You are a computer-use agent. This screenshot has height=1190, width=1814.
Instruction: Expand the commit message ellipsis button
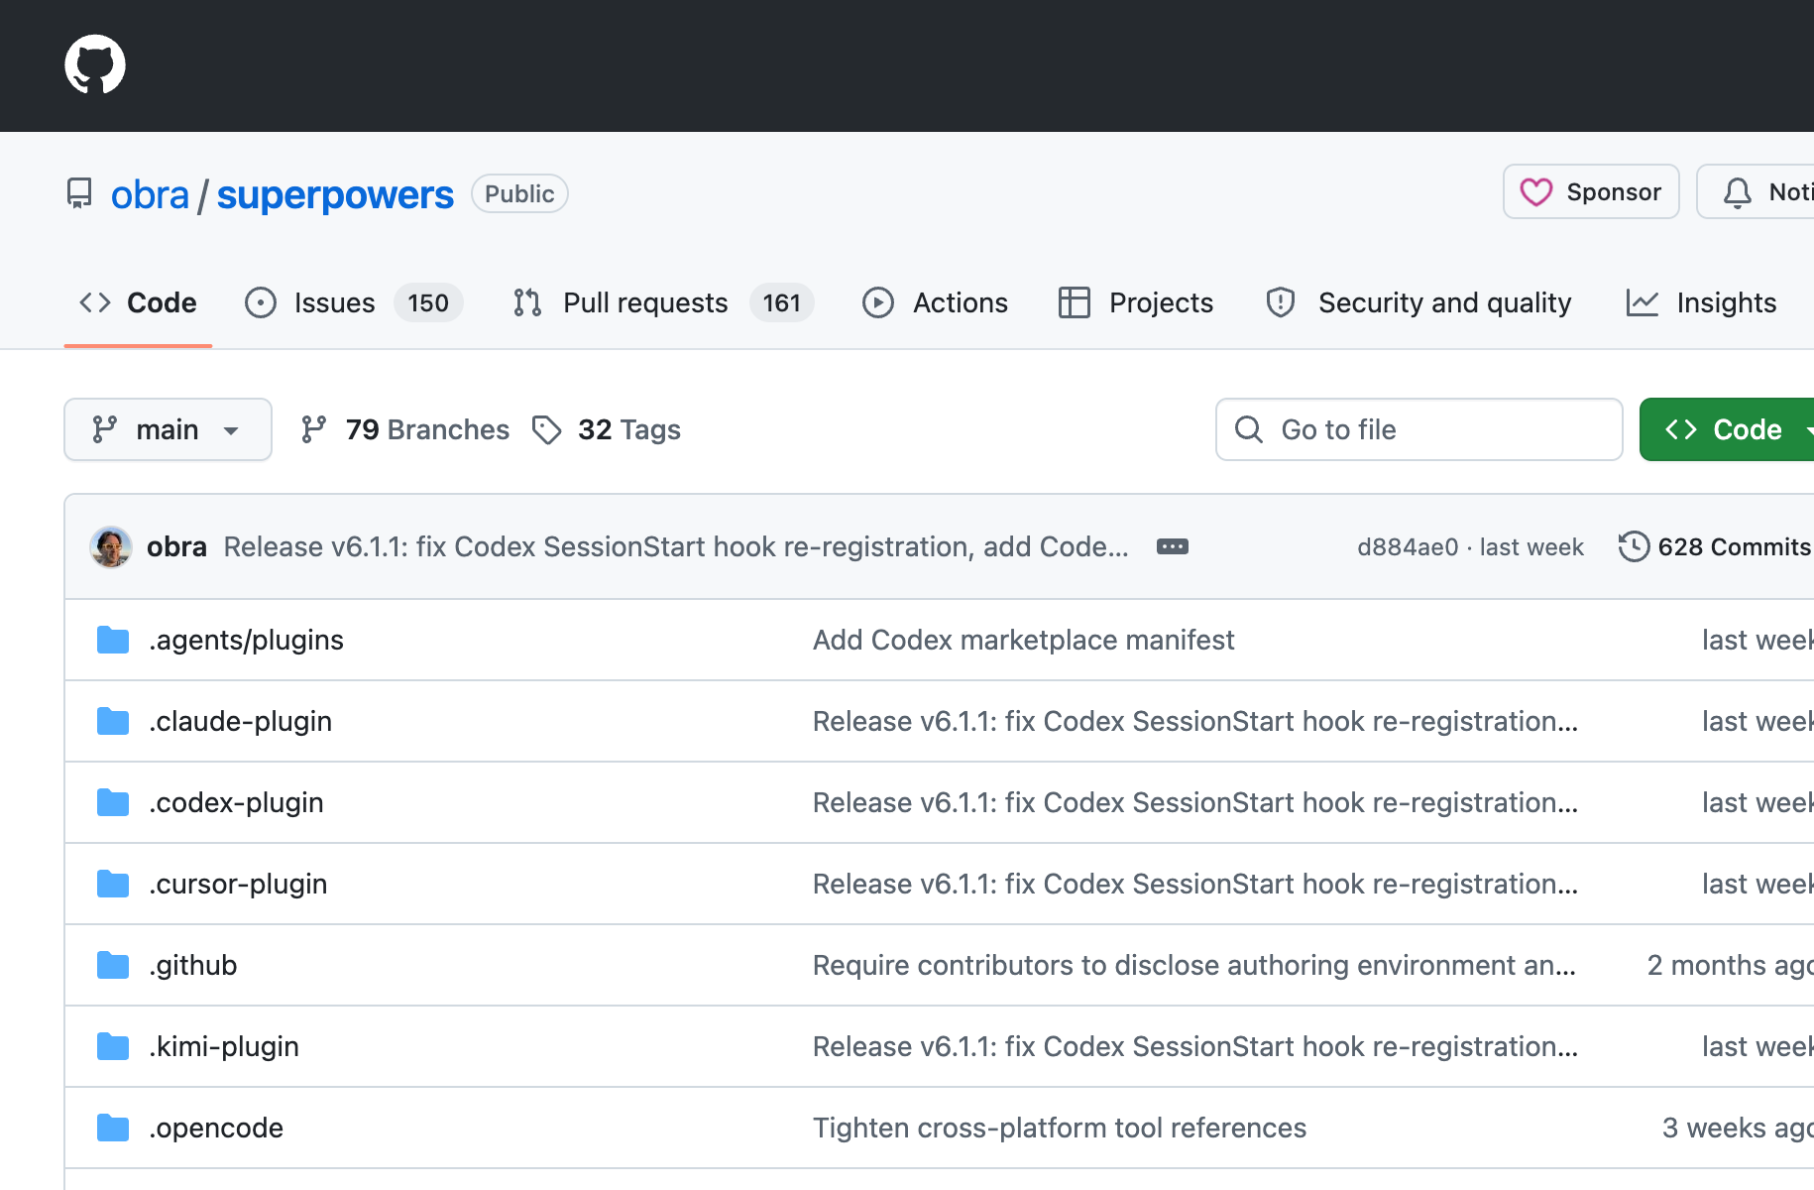[x=1173, y=546]
